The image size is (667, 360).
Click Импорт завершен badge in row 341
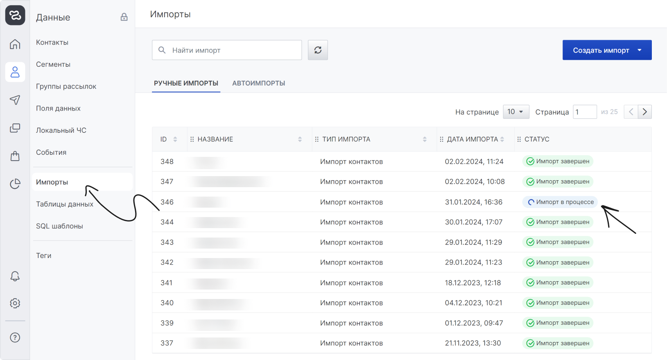(558, 283)
